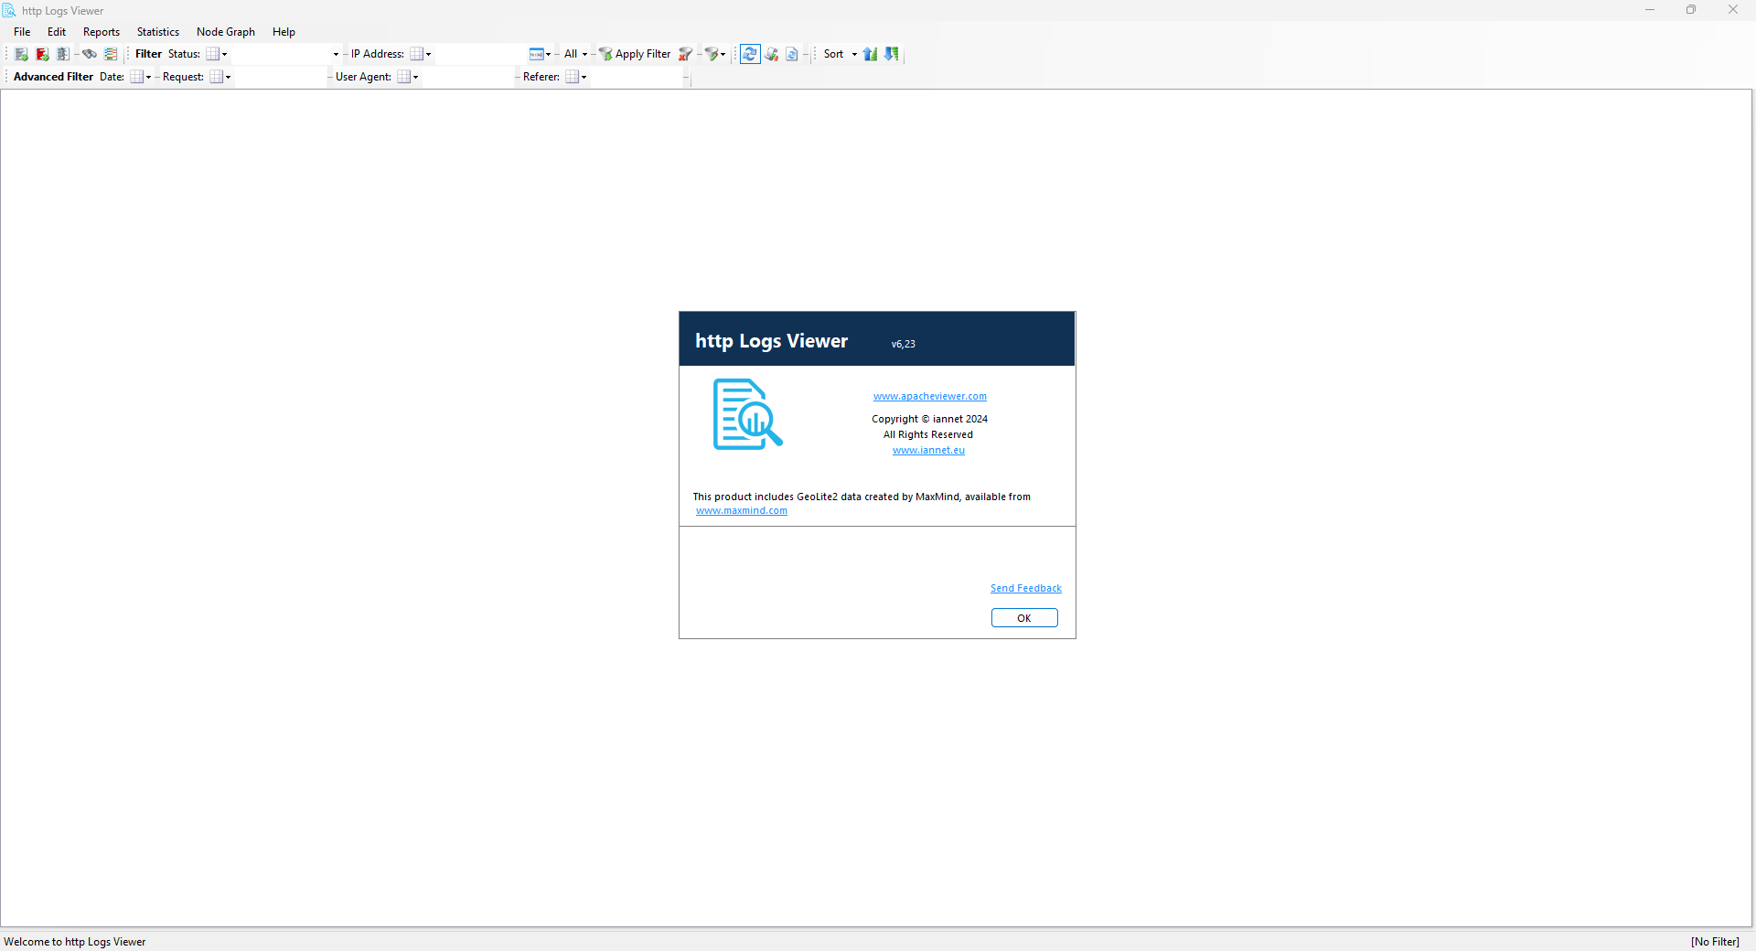Click the User Agent grid picker icon
1756x951 pixels.
(x=403, y=77)
